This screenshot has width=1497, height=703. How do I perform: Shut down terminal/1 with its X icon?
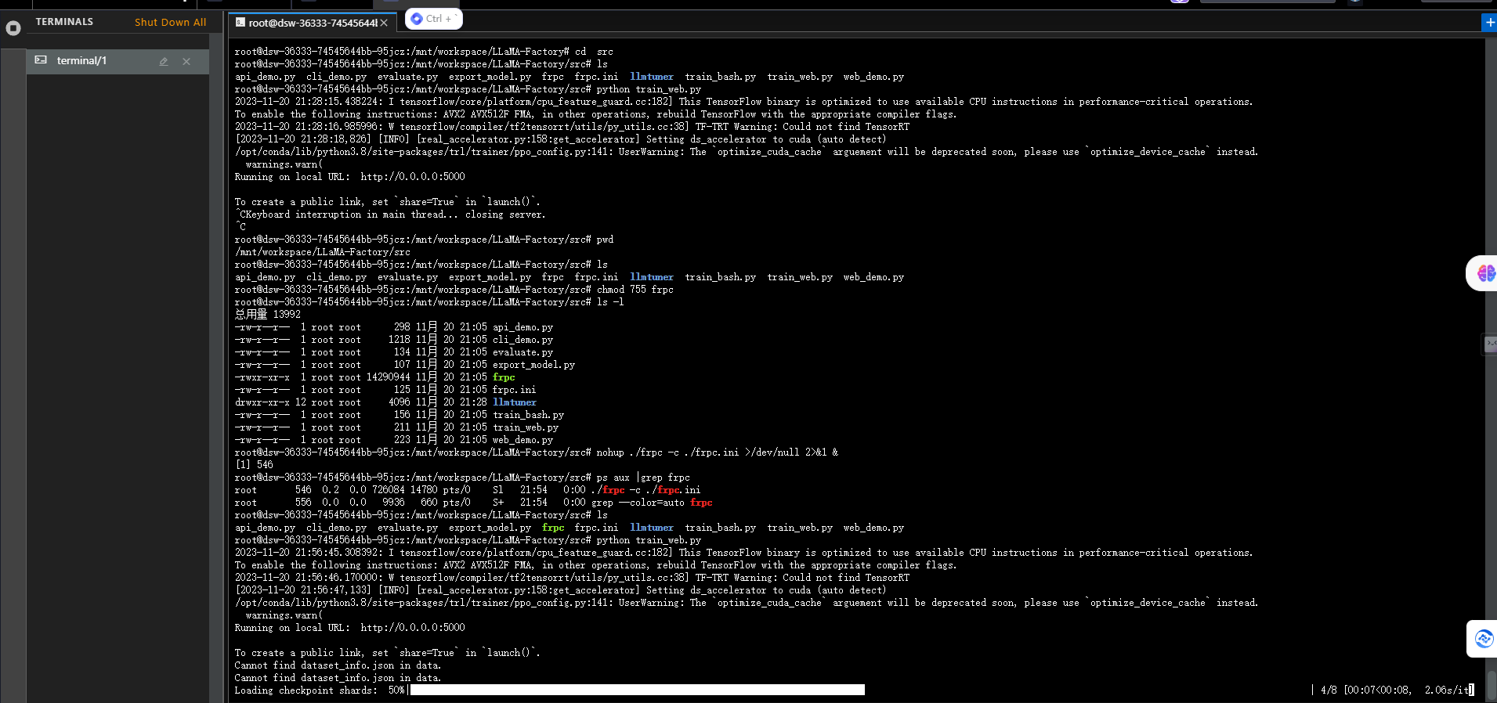point(186,61)
